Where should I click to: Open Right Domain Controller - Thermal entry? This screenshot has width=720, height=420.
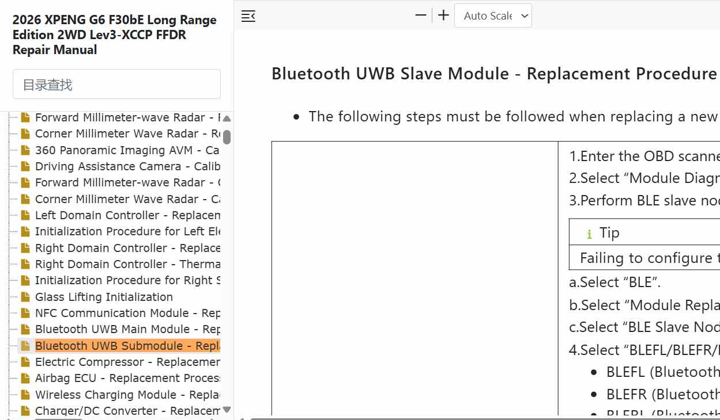(127, 264)
